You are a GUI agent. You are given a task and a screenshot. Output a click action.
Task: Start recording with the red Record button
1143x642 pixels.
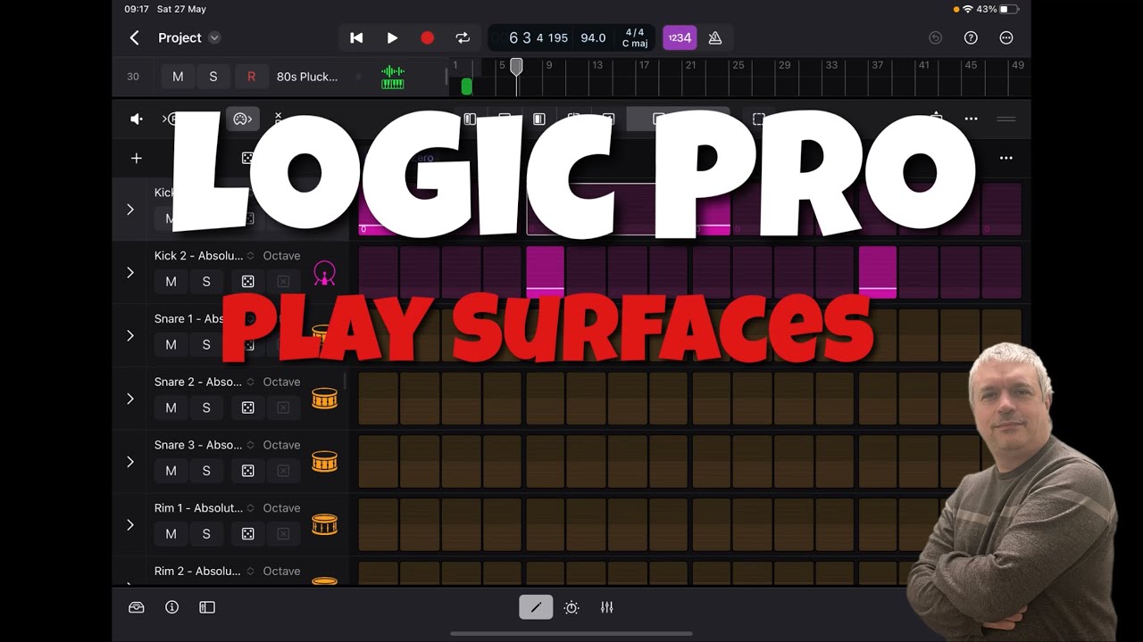[427, 37]
